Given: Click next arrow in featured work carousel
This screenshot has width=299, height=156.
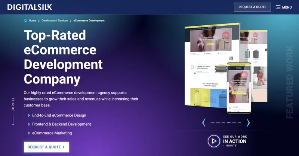Looking at the screenshot, I should pos(248,122).
